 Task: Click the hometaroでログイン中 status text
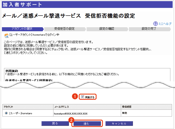[x=46, y=35]
